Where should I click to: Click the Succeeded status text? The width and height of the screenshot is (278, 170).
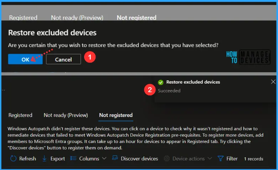pyautogui.click(x=169, y=91)
